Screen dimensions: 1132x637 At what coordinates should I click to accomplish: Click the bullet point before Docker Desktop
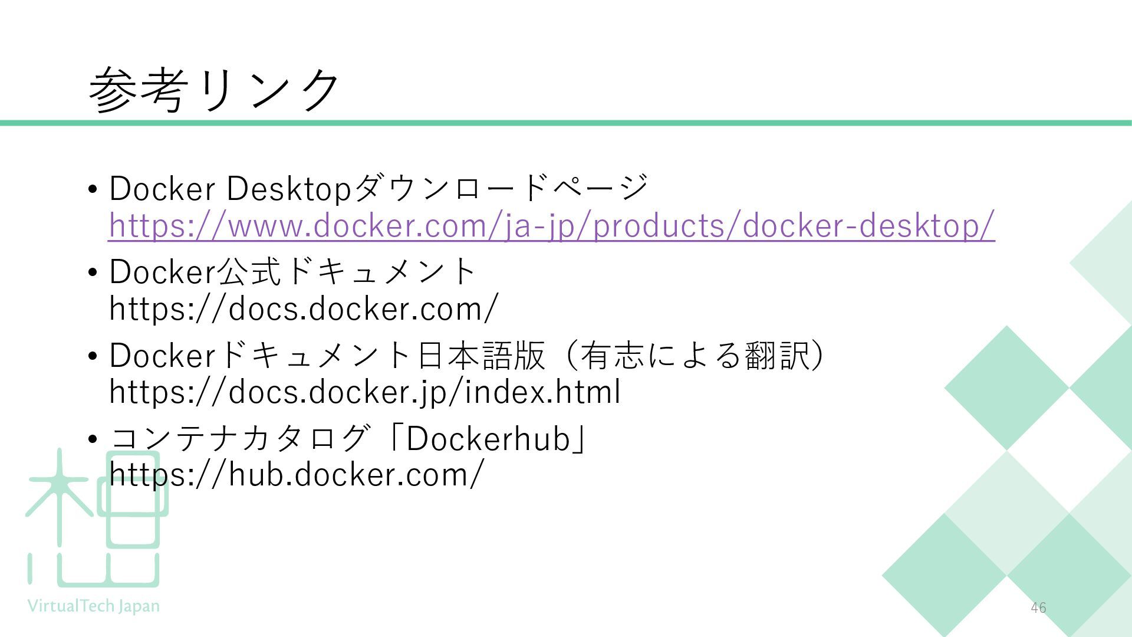(x=92, y=190)
